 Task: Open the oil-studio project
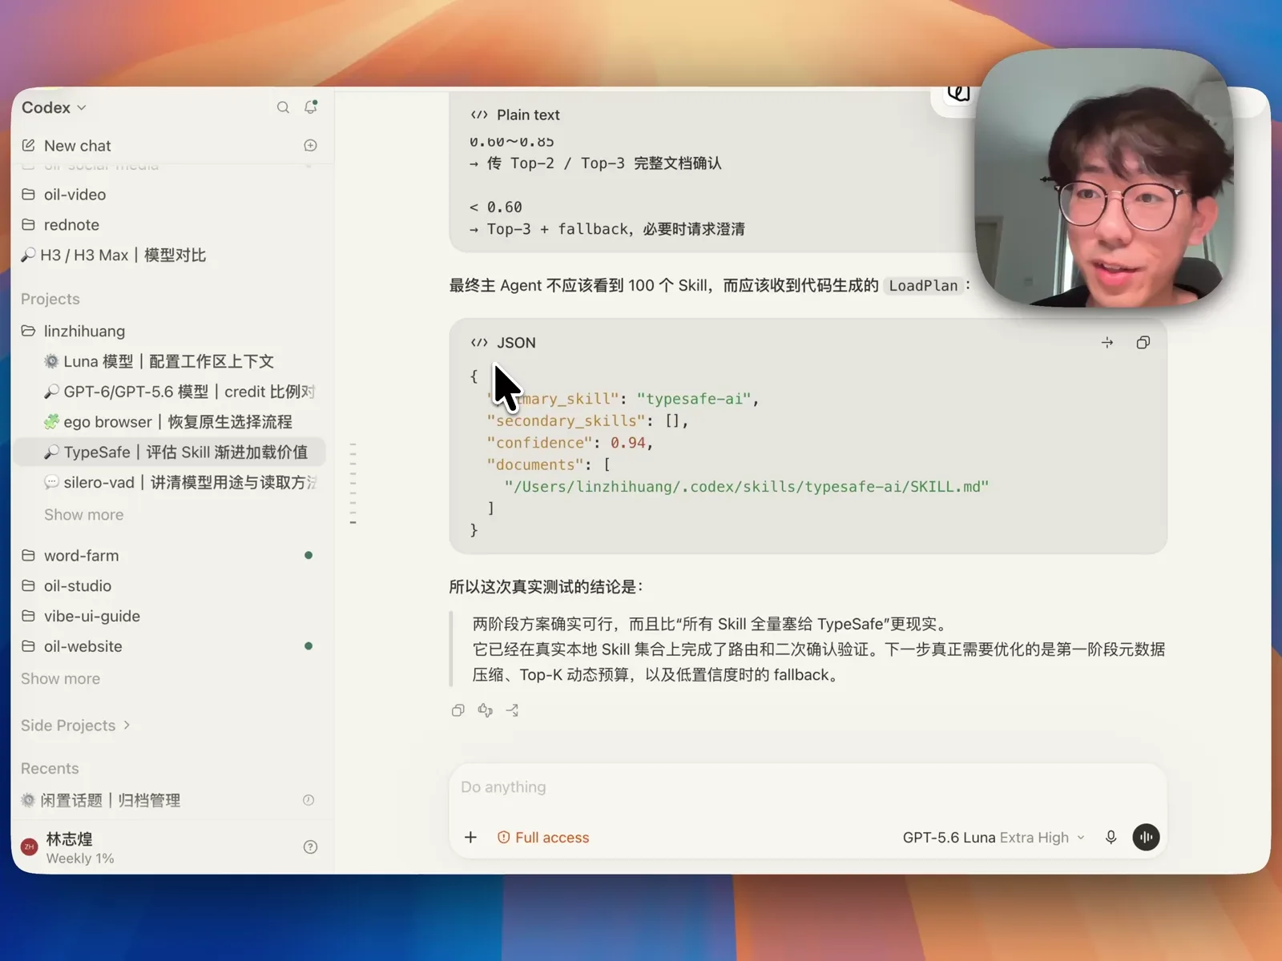(168, 586)
